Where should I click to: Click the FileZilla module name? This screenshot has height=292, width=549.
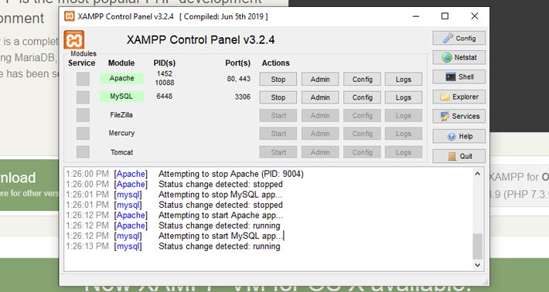point(121,114)
